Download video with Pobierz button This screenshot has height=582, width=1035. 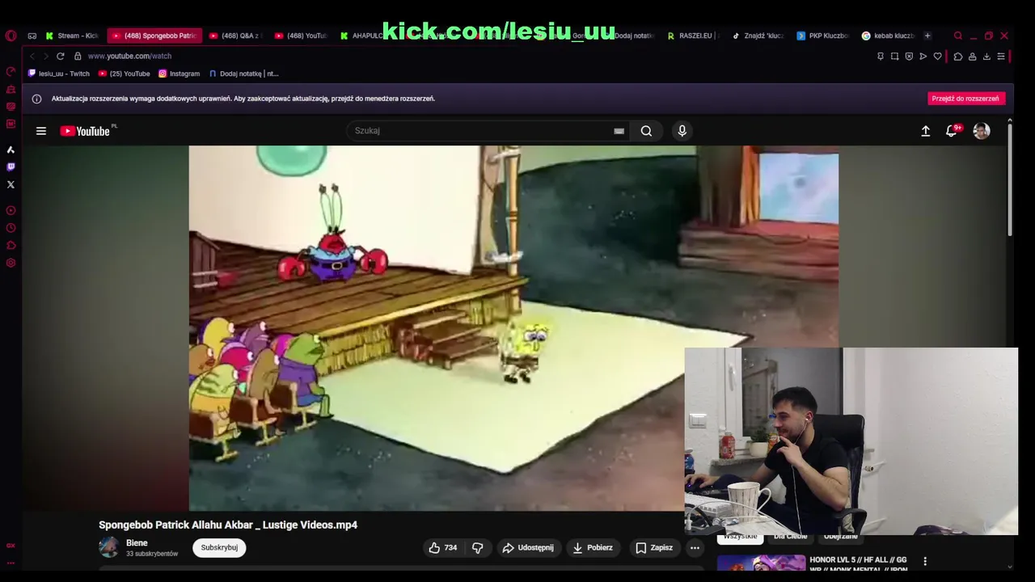[x=593, y=547]
